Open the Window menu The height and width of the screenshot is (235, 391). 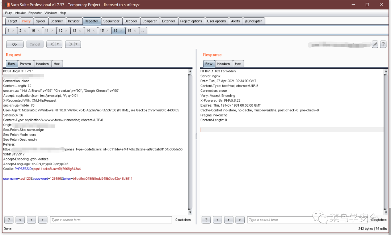click(x=51, y=13)
